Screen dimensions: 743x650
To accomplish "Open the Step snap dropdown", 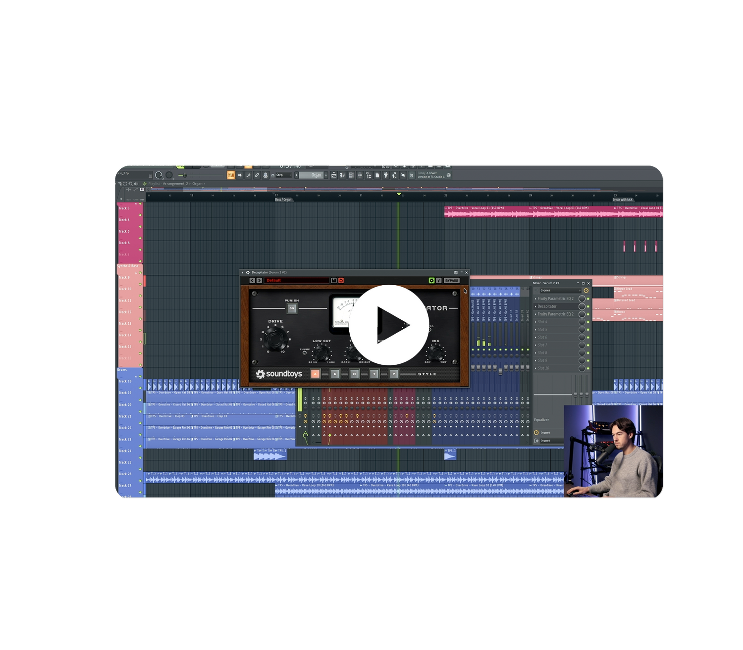I will 284,175.
